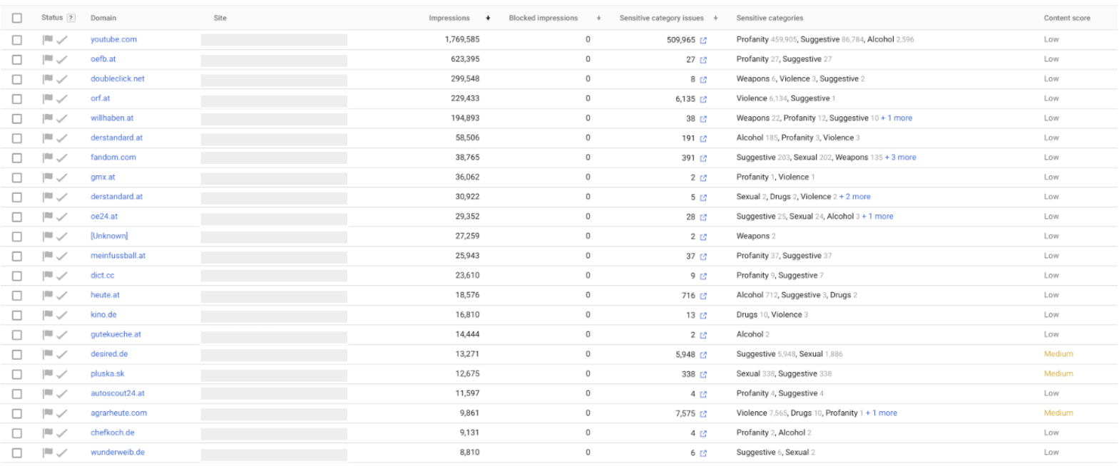This screenshot has height=466, width=1119.
Task: Click the checkmark status icon for wunderweib.de
Action: pyautogui.click(x=62, y=452)
